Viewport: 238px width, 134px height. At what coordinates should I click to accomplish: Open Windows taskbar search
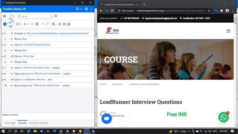coord(9,131)
